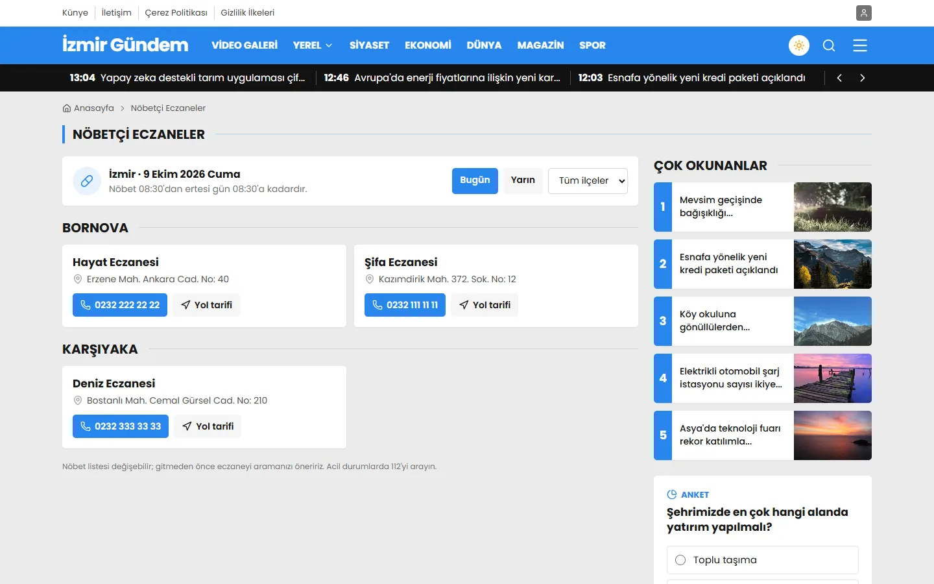Open site search magnifier icon
This screenshot has width=934, height=584.
(x=829, y=45)
